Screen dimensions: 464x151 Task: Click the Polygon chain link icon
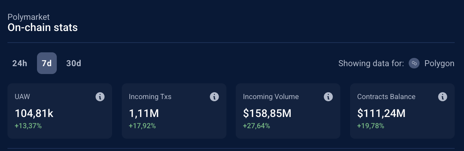(x=414, y=63)
